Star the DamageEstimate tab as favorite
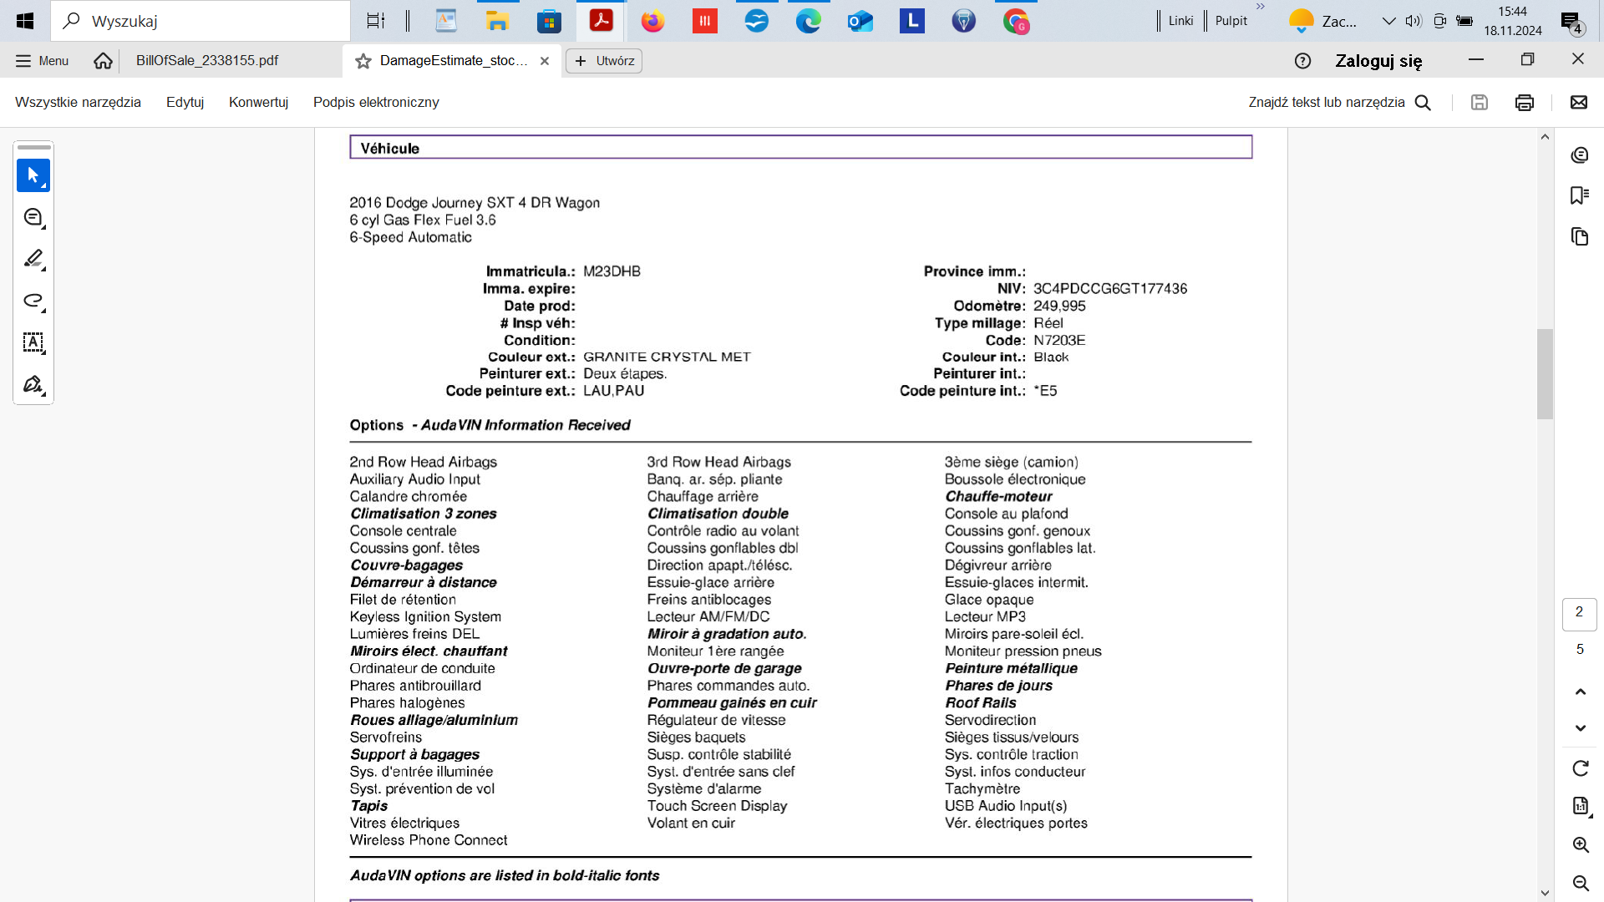1604x902 pixels. pos(363,61)
